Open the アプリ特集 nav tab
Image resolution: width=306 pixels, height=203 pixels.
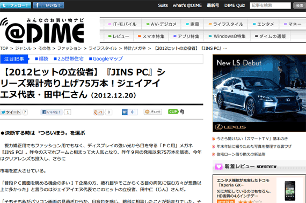186,36
